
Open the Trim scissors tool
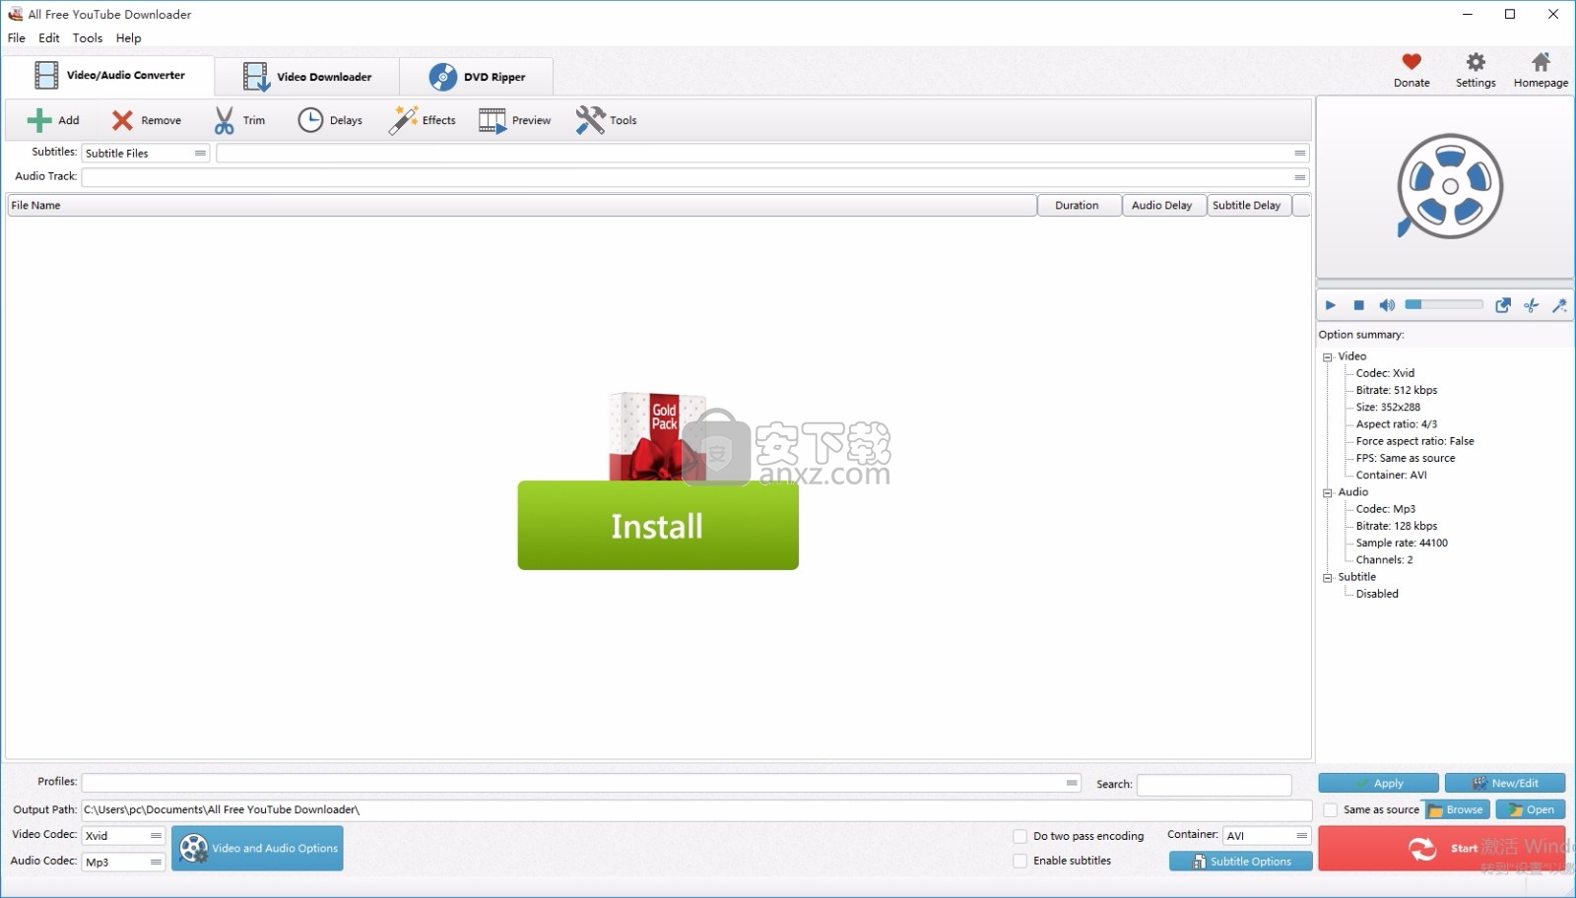(x=225, y=120)
